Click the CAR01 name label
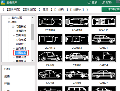The image size is (120, 91). click(x=104, y=48)
